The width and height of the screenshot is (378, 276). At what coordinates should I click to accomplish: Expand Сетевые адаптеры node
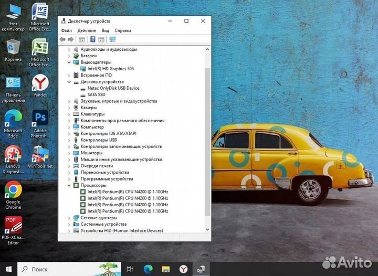point(69,218)
